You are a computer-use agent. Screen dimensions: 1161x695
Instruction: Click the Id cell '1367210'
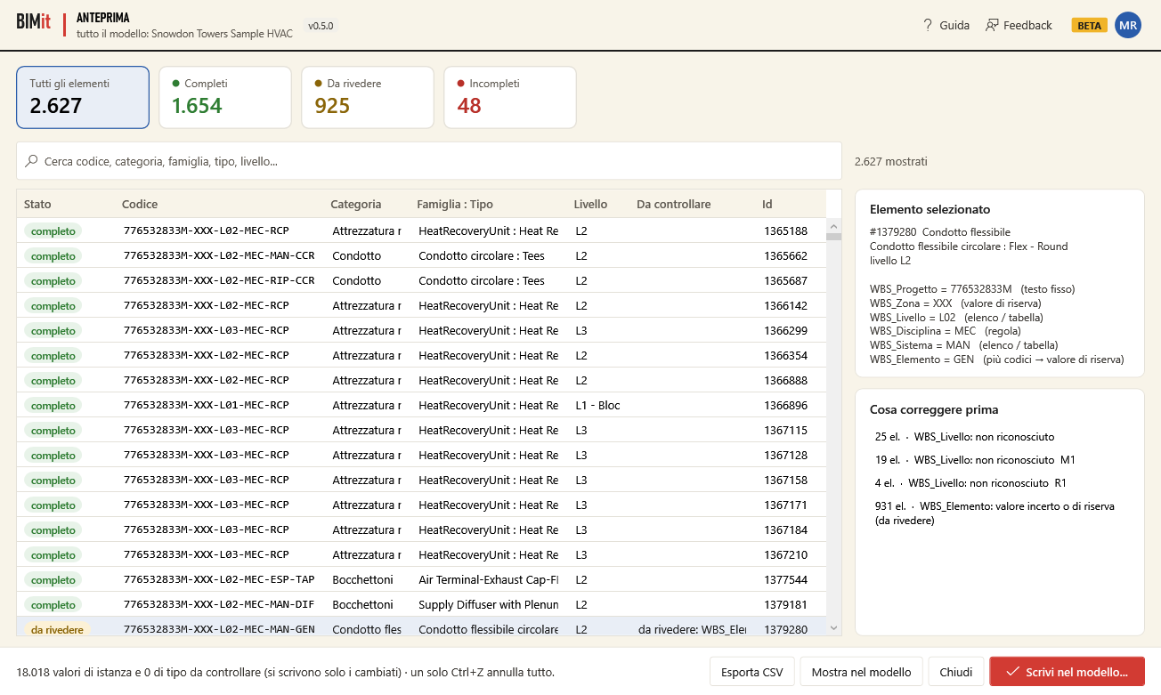(785, 554)
